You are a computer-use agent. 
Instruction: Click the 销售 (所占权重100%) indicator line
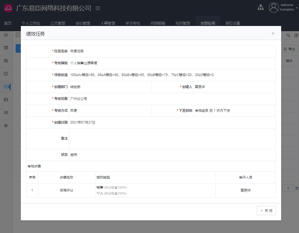[112, 187]
